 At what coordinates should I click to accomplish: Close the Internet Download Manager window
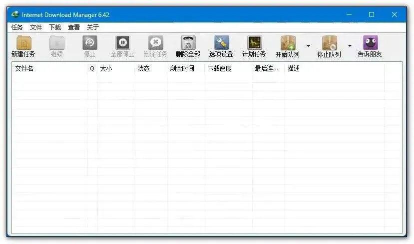click(x=395, y=14)
